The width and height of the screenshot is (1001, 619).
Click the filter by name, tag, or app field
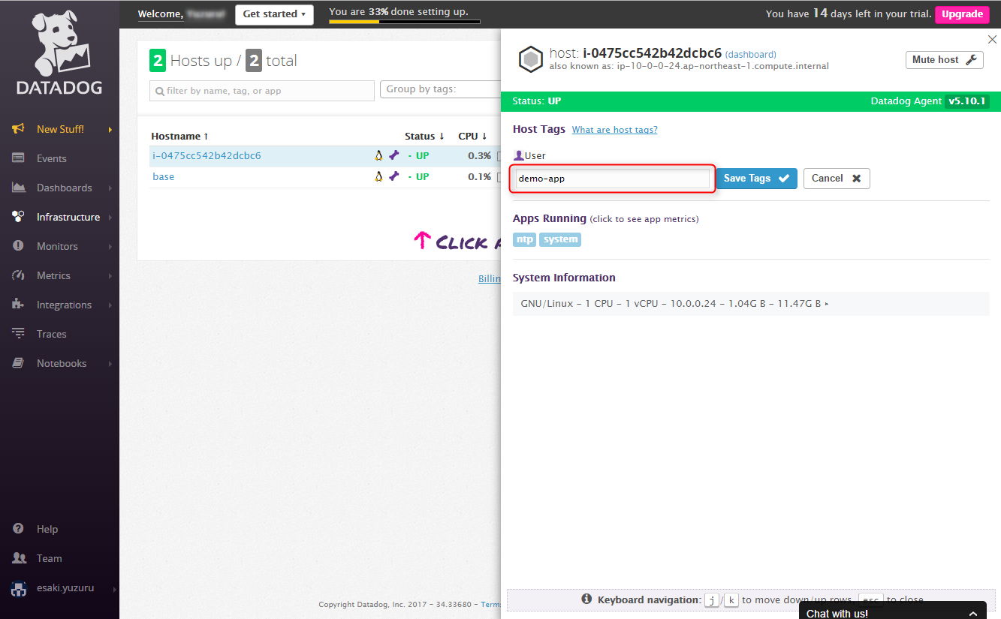pyautogui.click(x=262, y=91)
